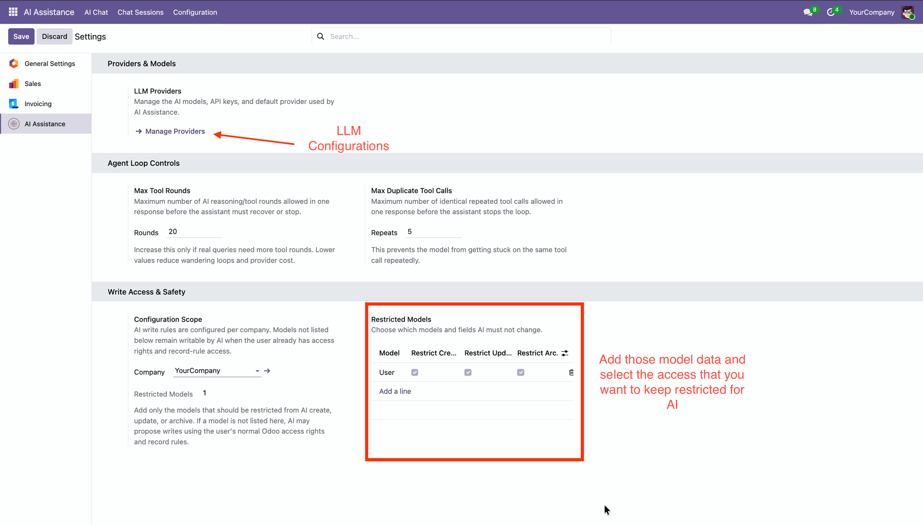Image resolution: width=923 pixels, height=525 pixels.
Task: Toggle Restrict Create checkbox for User
Action: pyautogui.click(x=415, y=373)
